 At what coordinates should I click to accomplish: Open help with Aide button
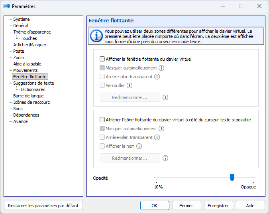(250, 206)
